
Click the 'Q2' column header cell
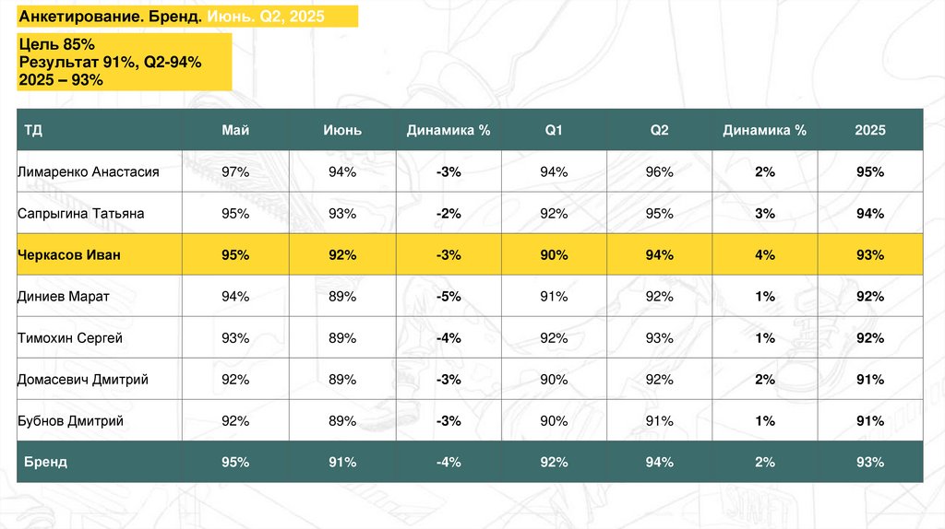(x=659, y=130)
